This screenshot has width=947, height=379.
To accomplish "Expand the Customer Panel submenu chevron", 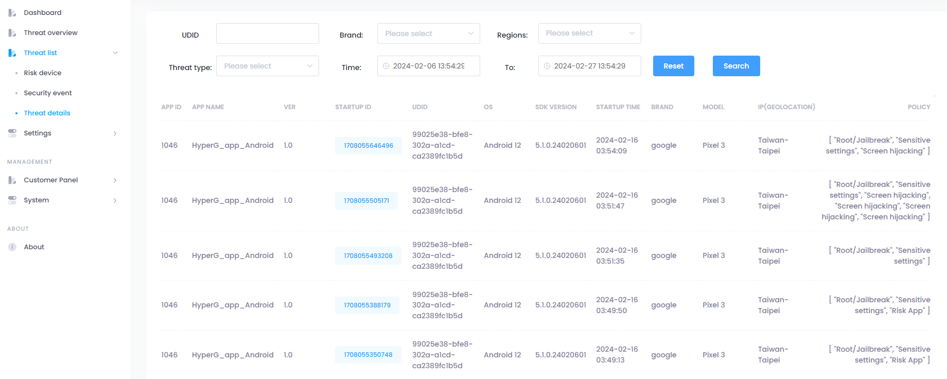I will 115,180.
